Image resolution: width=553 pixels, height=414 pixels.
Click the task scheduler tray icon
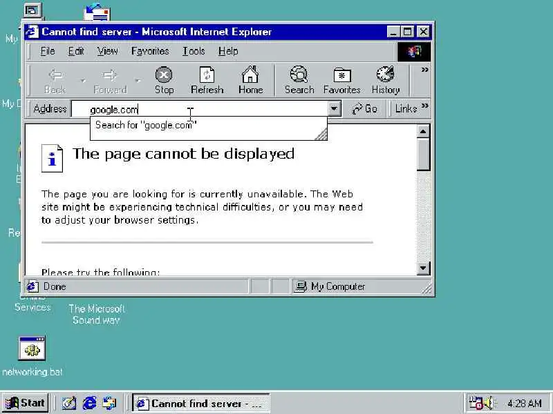point(475,403)
